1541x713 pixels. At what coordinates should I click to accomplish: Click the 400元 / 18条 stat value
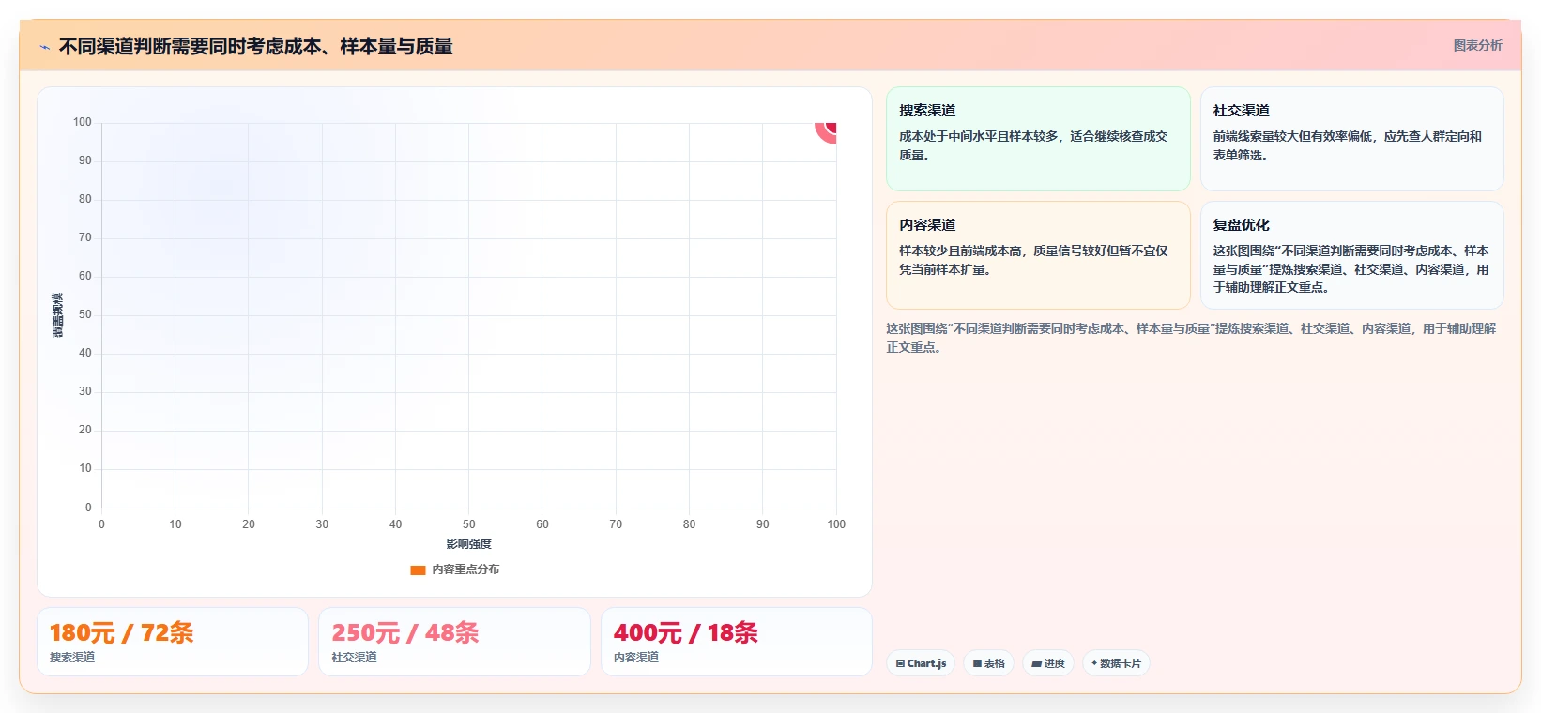[686, 632]
